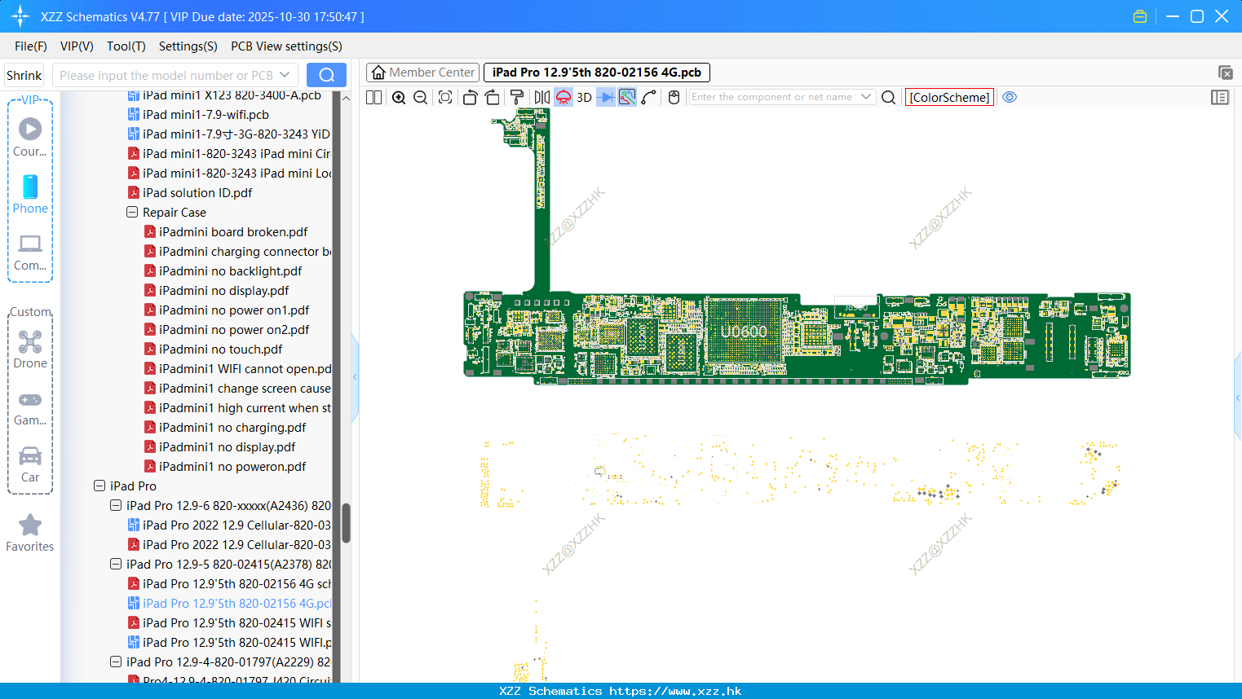
Task: Open Favorites star
Action: point(30,533)
